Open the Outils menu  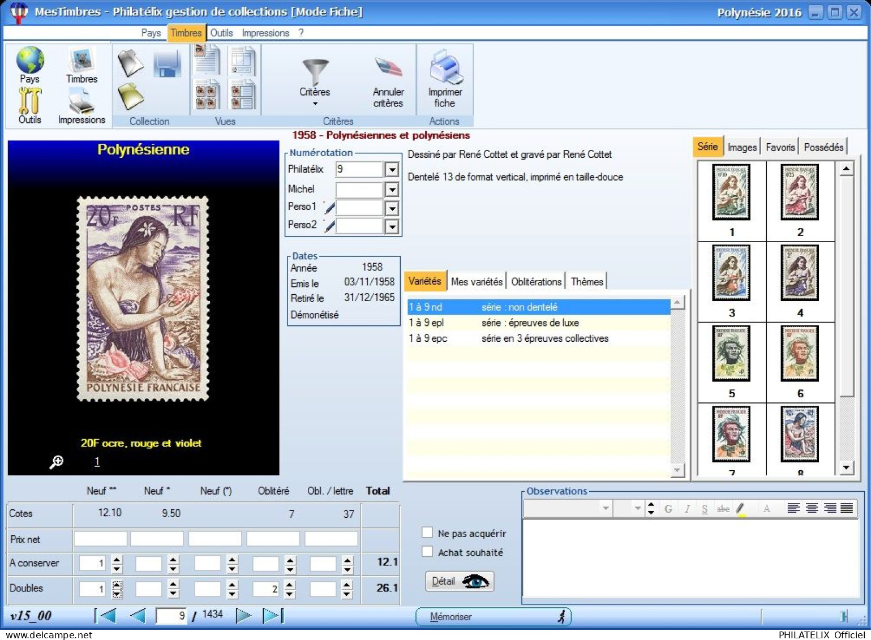[x=221, y=33]
